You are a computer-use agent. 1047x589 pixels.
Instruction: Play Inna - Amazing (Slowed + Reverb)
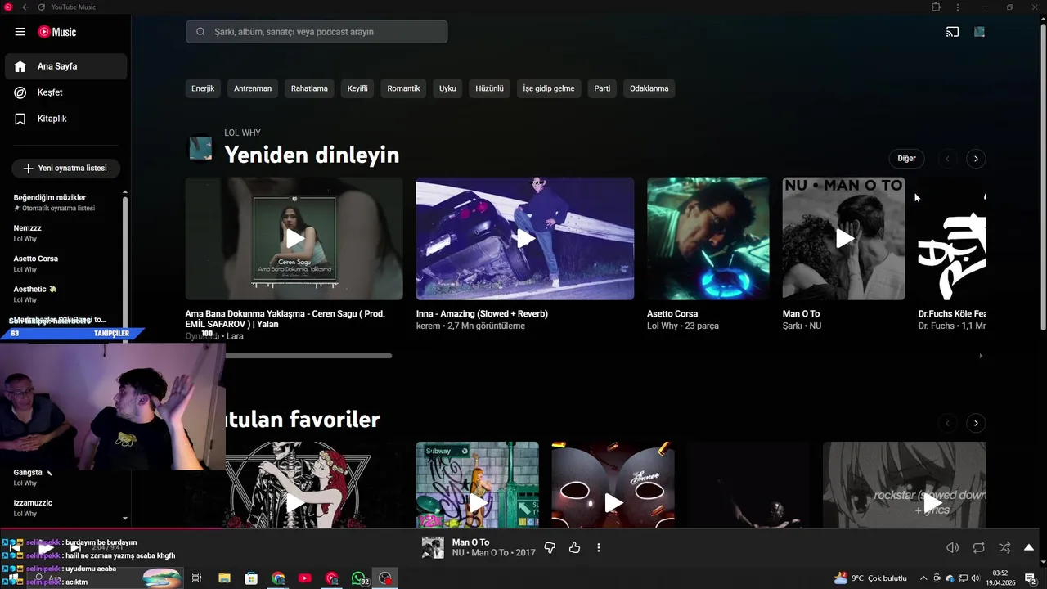point(525,238)
